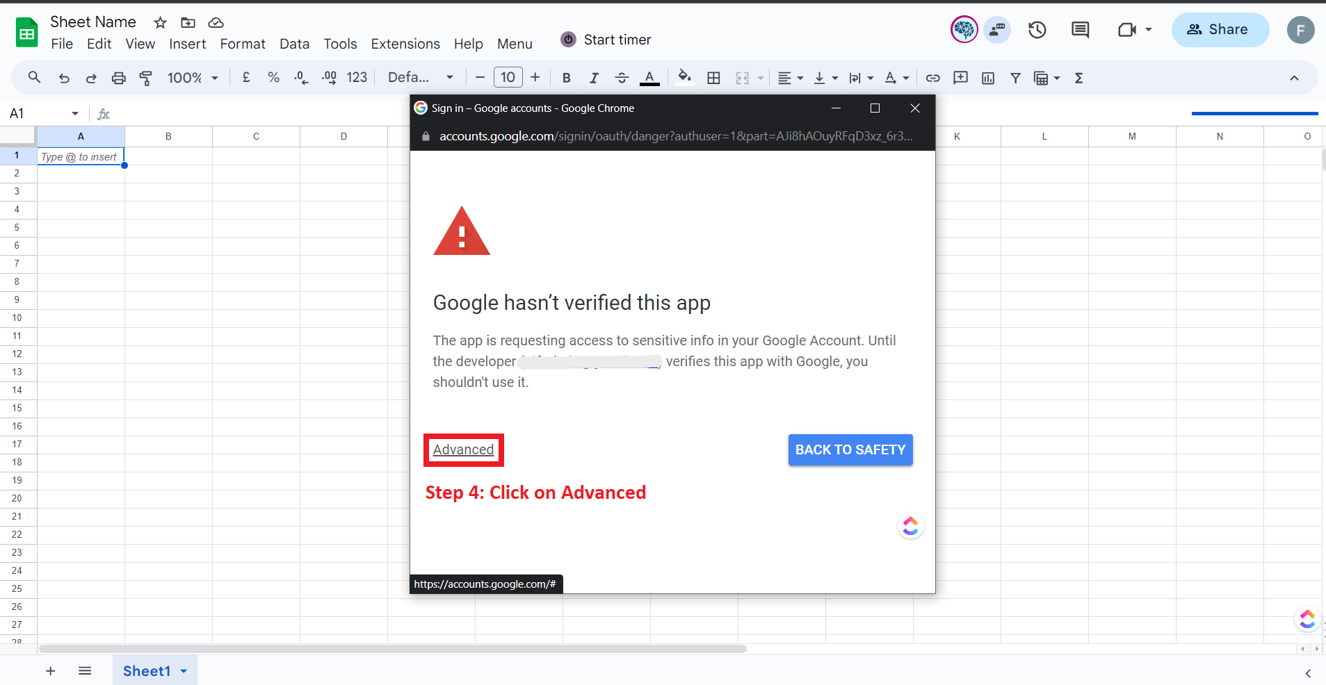The width and height of the screenshot is (1326, 685).
Task: Increase decimal places
Action: [x=329, y=78]
